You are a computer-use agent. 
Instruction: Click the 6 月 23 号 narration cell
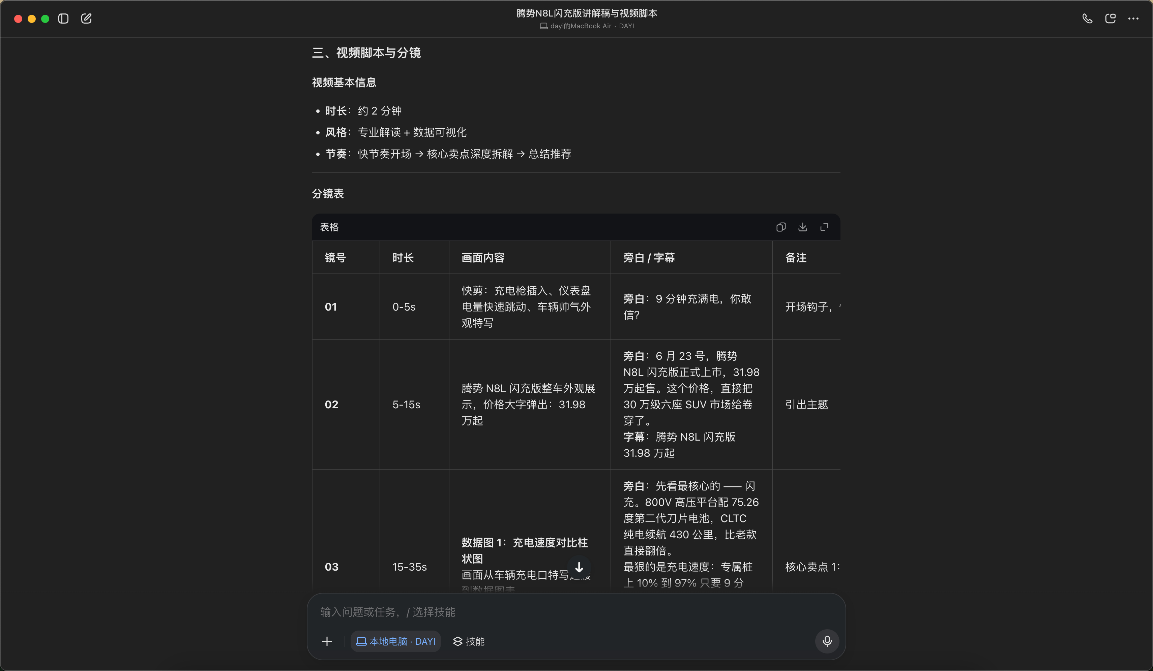tap(691, 405)
